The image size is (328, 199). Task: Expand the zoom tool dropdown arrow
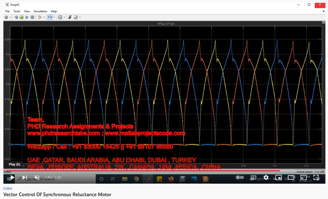pyautogui.click(x=54, y=17)
